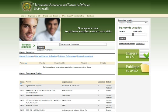The image size is (168, 112).
Task: Open Ingresa tu CV menu item
Action: tap(34, 16)
